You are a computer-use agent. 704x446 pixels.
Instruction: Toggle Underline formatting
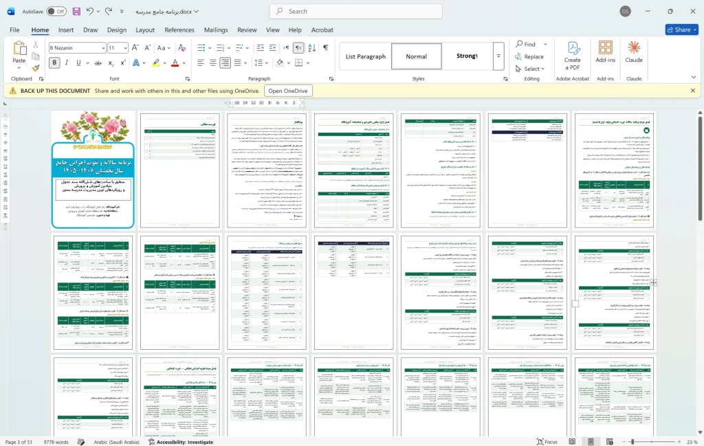point(78,63)
